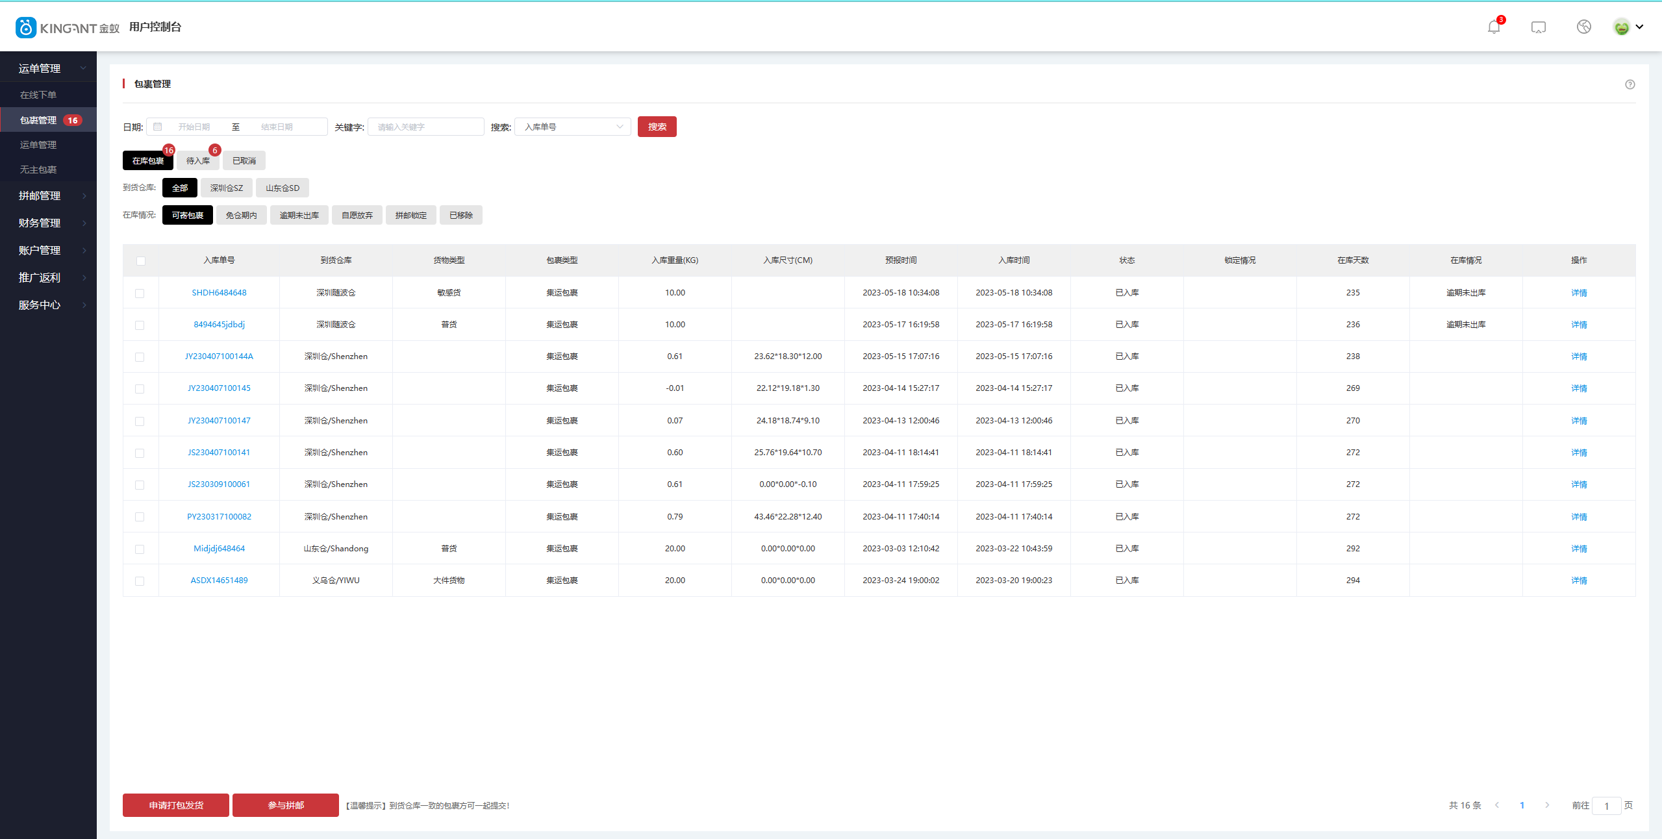Click the message screen icon in header
Viewport: 1662px width, 839px height.
coord(1539,27)
